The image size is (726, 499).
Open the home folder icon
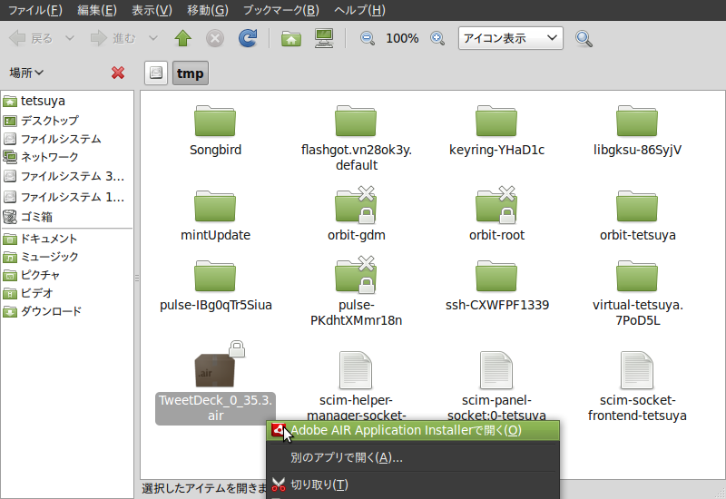click(x=291, y=38)
